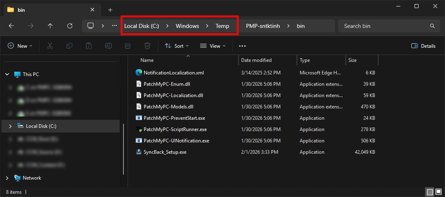Click the bin breadcrumb in address bar

click(x=301, y=26)
